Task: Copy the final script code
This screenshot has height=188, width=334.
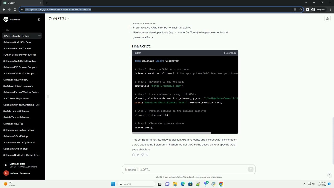Action: click(x=229, y=53)
